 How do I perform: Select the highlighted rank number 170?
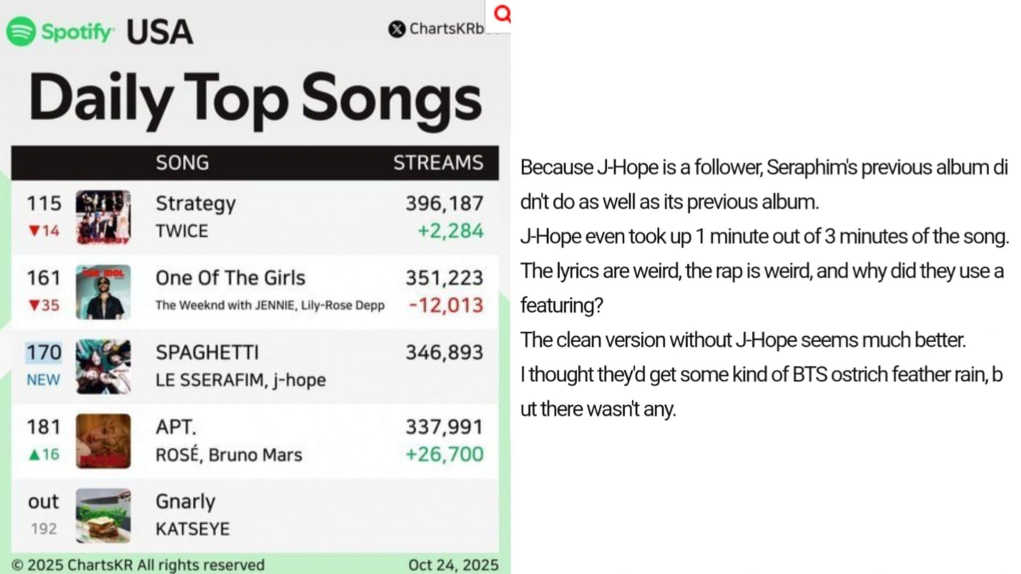[44, 353]
